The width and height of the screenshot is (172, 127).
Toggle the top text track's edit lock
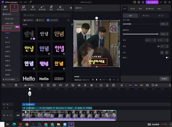coord(4,104)
